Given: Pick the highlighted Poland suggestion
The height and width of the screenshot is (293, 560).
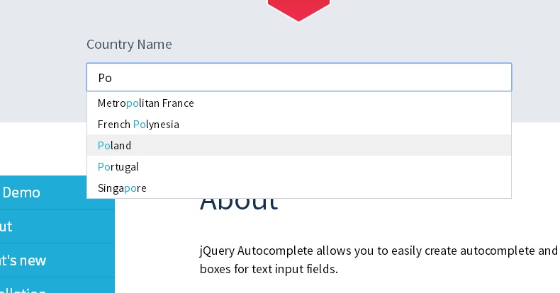Looking at the screenshot, I should (115, 146).
